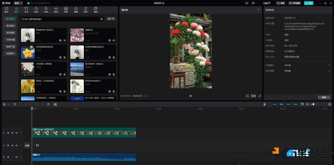Open the layout switch dropdown in title bar

[254, 3]
